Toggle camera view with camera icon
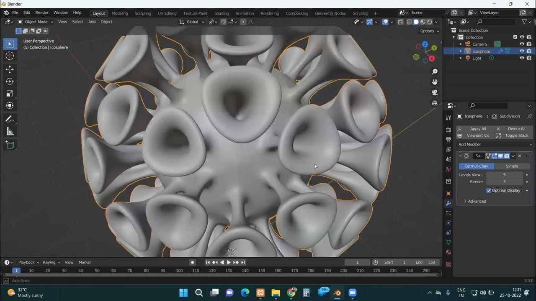 tap(435, 92)
